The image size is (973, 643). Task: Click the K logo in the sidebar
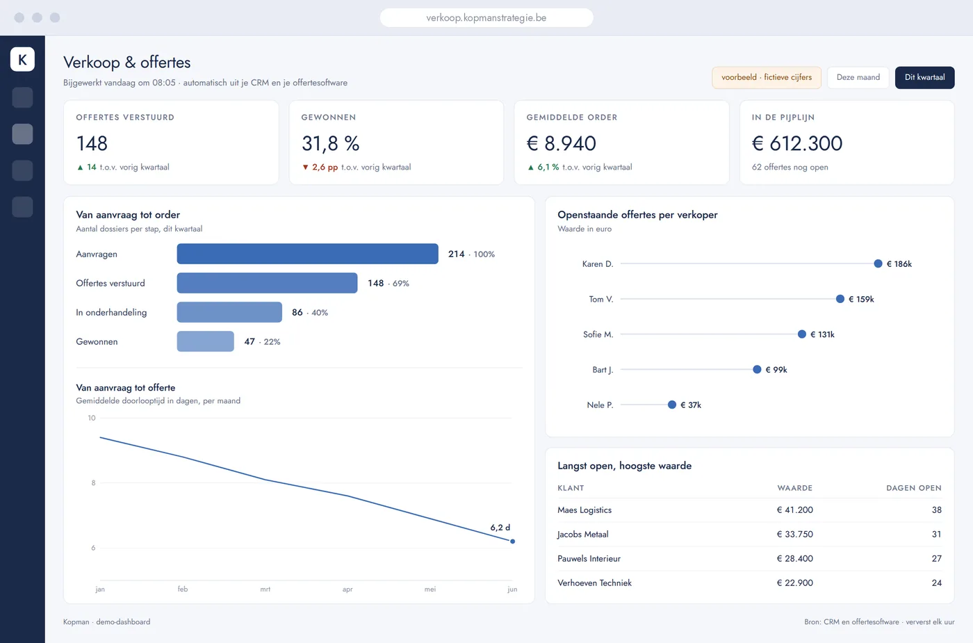(x=22, y=59)
